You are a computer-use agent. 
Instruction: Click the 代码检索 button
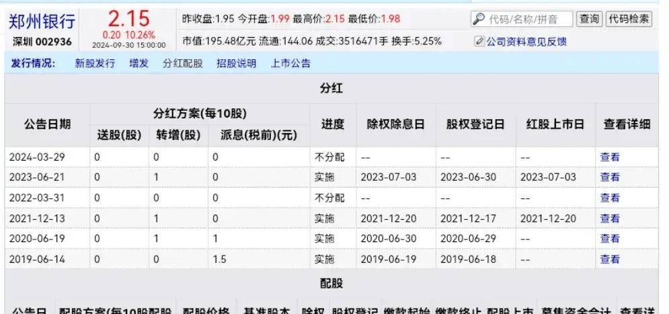(x=629, y=19)
